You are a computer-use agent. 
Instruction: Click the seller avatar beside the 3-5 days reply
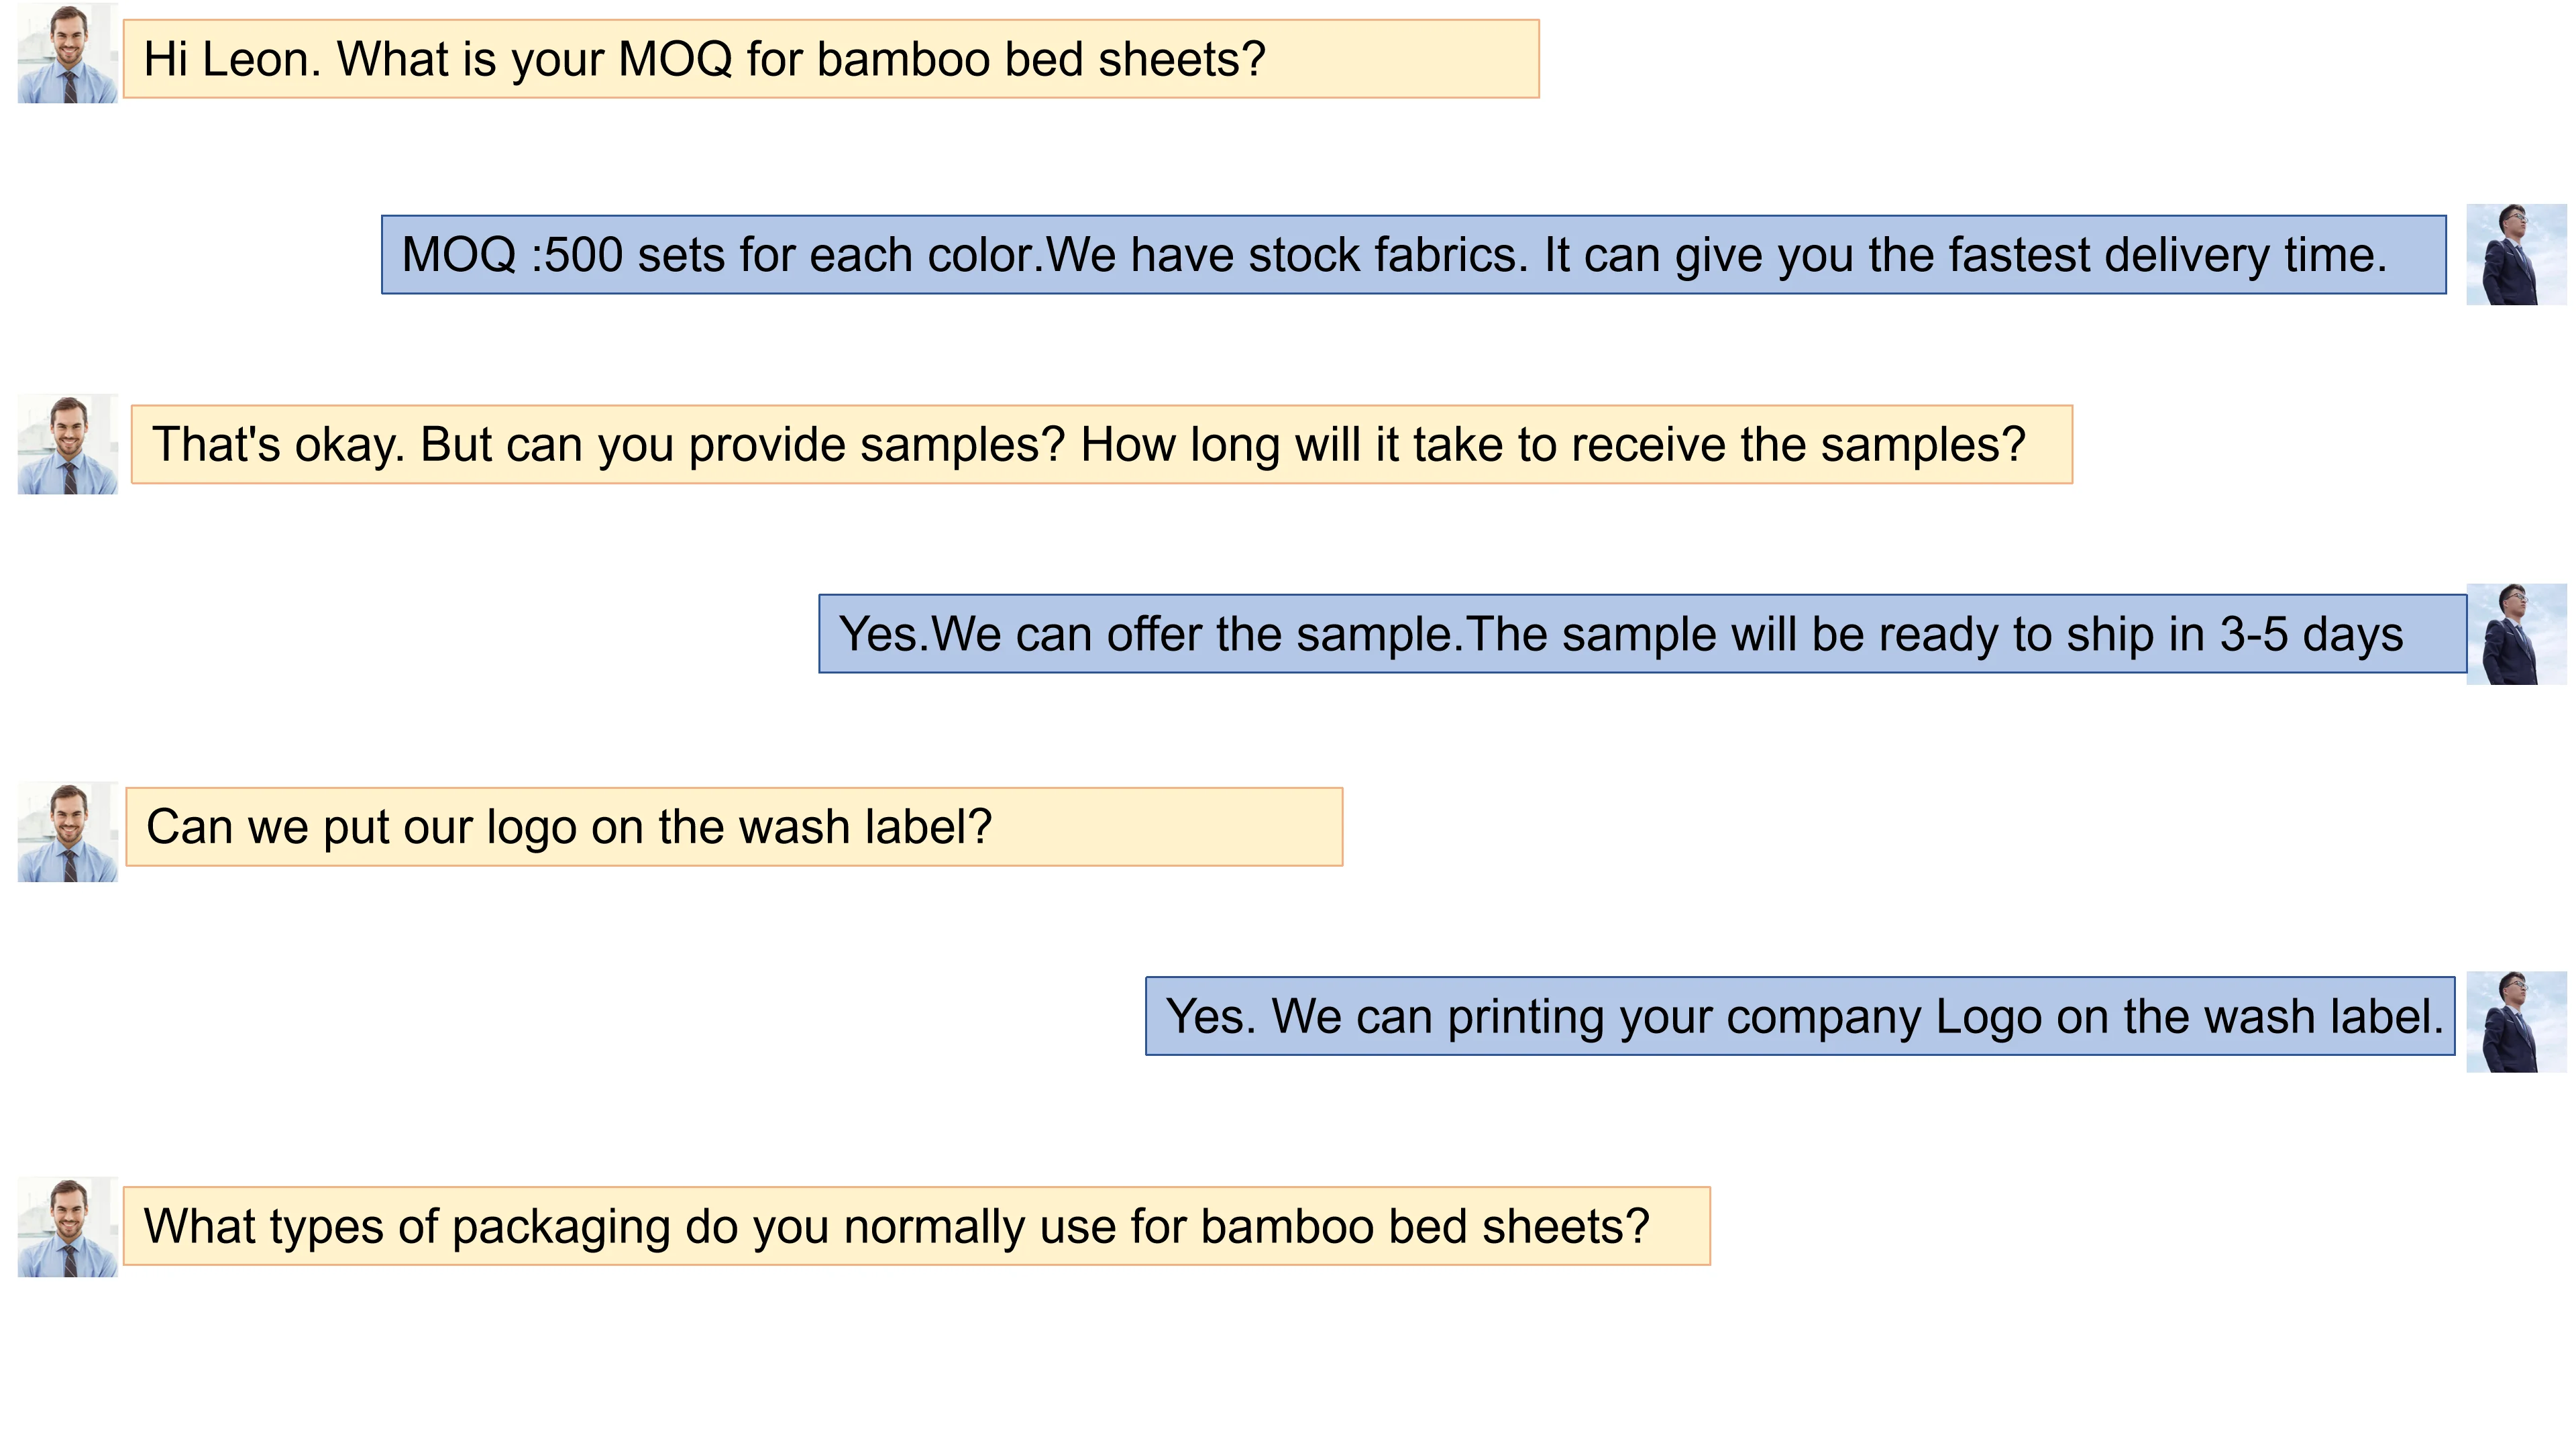[x=2515, y=634]
